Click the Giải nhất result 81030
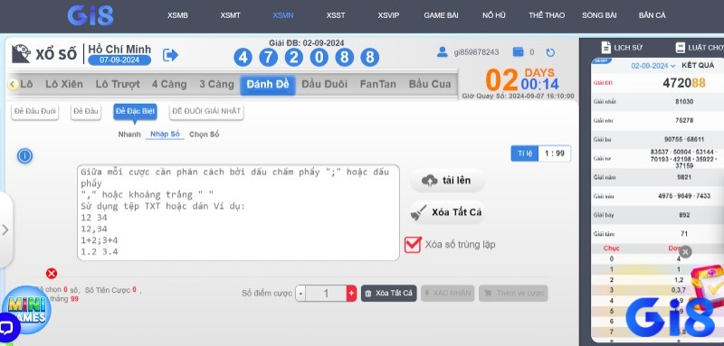This screenshot has height=346, width=724. [684, 101]
